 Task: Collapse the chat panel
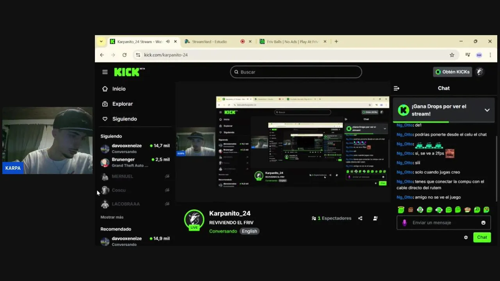pos(396,88)
